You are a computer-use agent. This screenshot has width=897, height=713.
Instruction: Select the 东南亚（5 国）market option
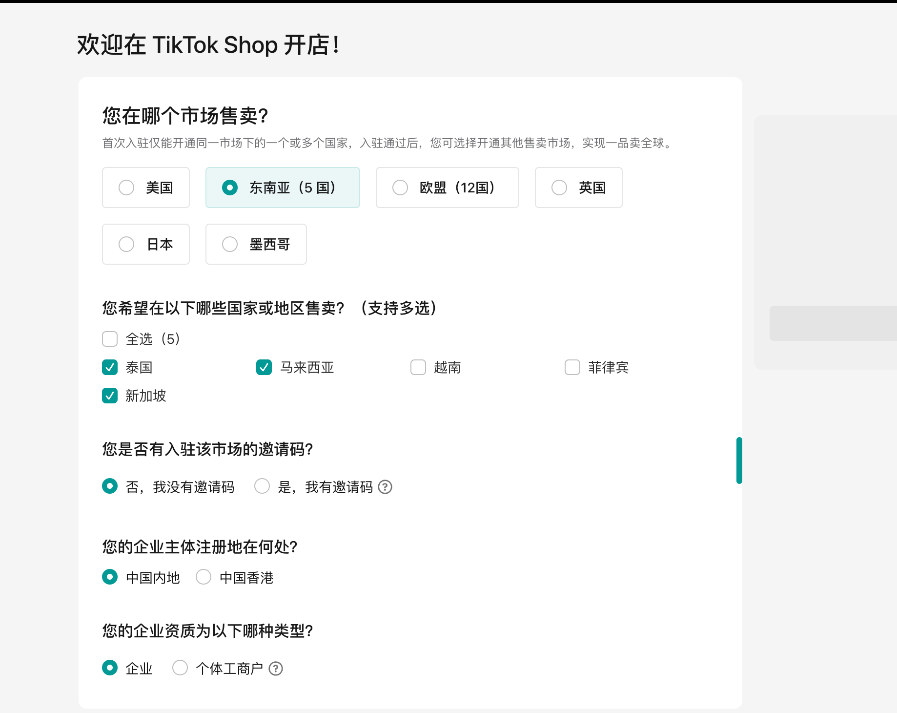pyautogui.click(x=283, y=188)
